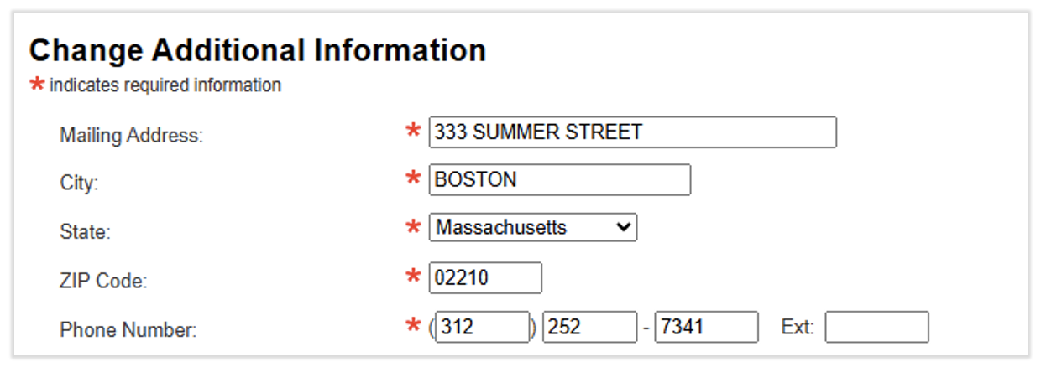Click the Mailing Address text field
The image size is (1041, 367).
pos(632,132)
